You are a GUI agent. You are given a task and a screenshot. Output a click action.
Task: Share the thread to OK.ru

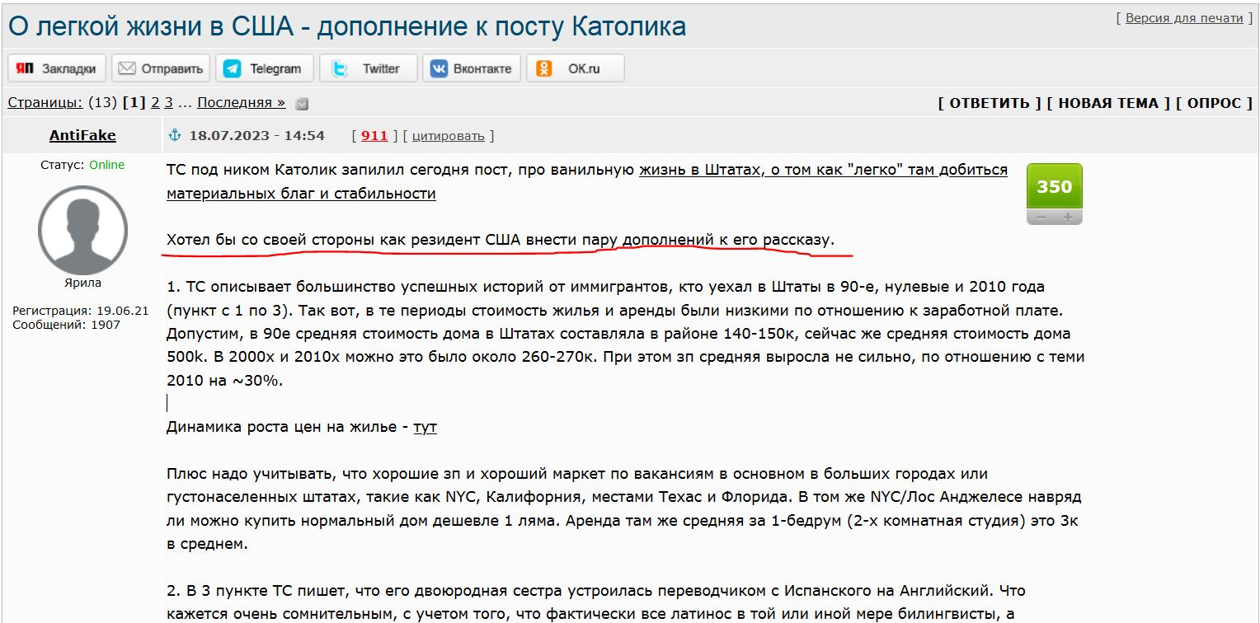575,68
